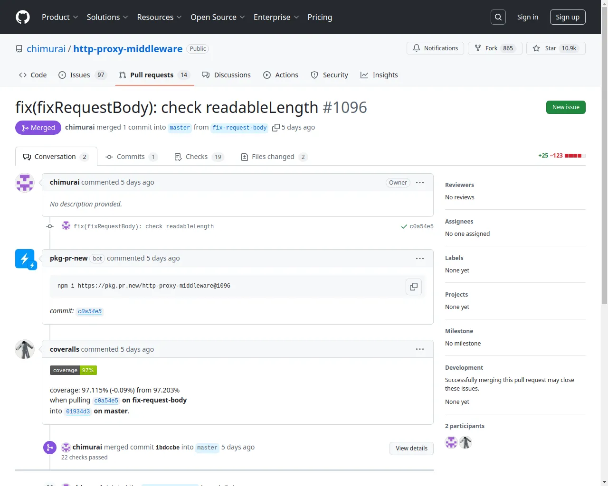Open commit c0a54e5 in coveralls comment

pos(106,401)
